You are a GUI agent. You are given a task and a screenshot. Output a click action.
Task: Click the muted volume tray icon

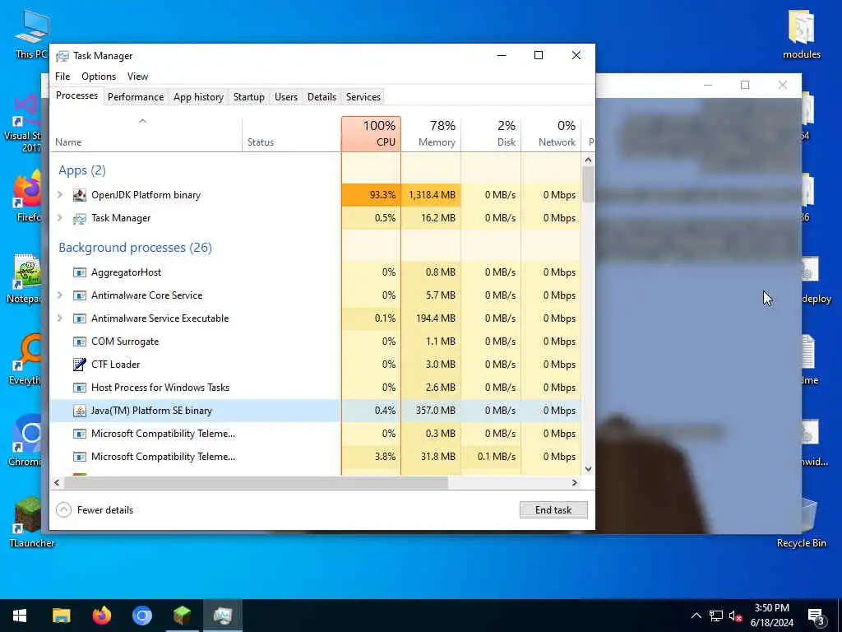click(x=735, y=616)
